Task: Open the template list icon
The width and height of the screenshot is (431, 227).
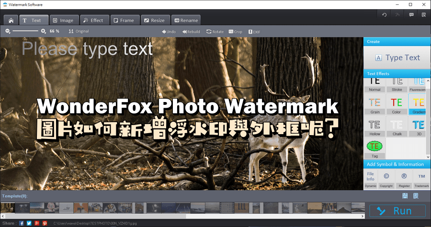Action: click(x=416, y=196)
